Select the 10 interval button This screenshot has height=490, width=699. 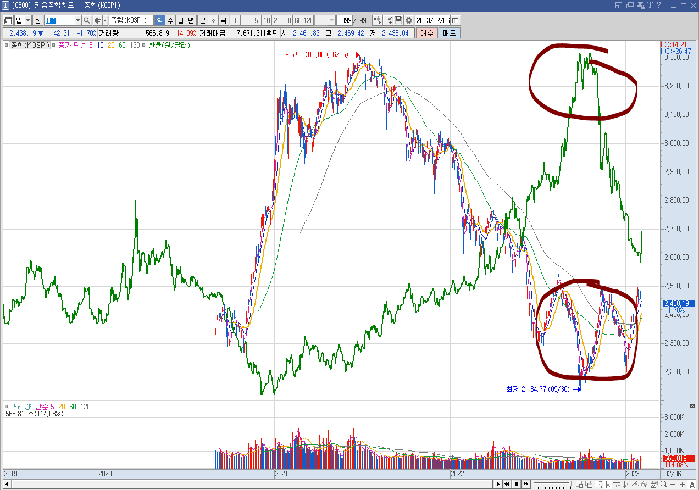(267, 20)
